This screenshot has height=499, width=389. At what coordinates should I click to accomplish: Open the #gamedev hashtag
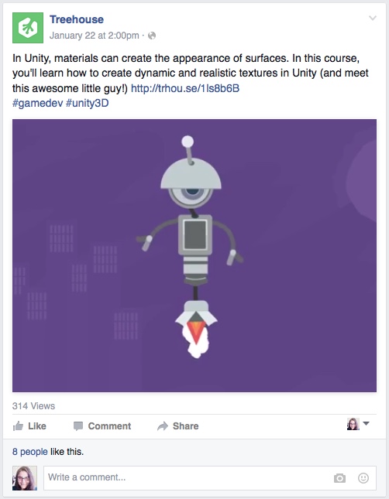coord(38,103)
